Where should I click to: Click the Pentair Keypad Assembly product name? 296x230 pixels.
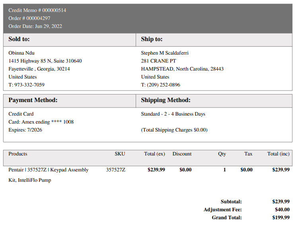coord(48,175)
